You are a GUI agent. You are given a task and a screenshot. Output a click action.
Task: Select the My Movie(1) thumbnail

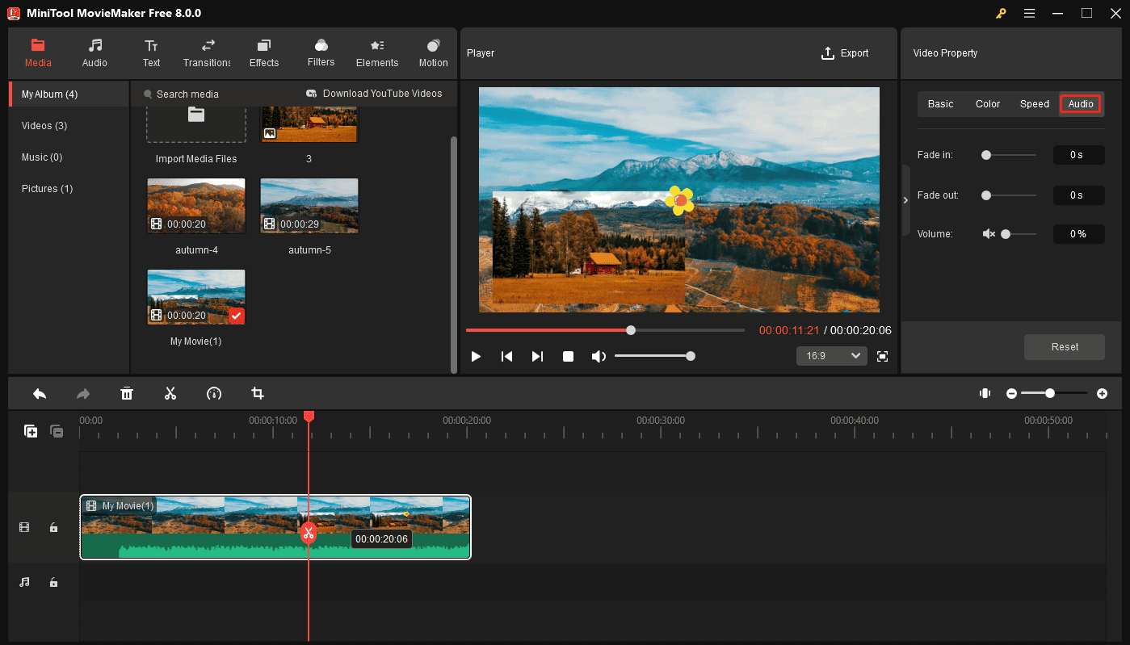click(x=196, y=297)
